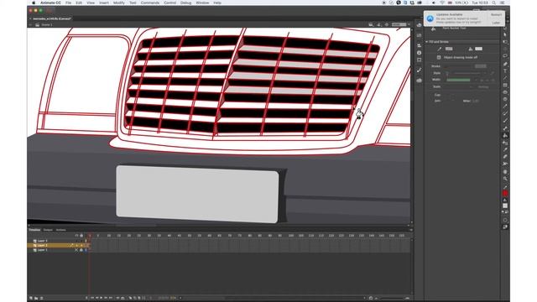Select the Pen tool
The width and height of the screenshot is (537, 302).
[x=505, y=64]
